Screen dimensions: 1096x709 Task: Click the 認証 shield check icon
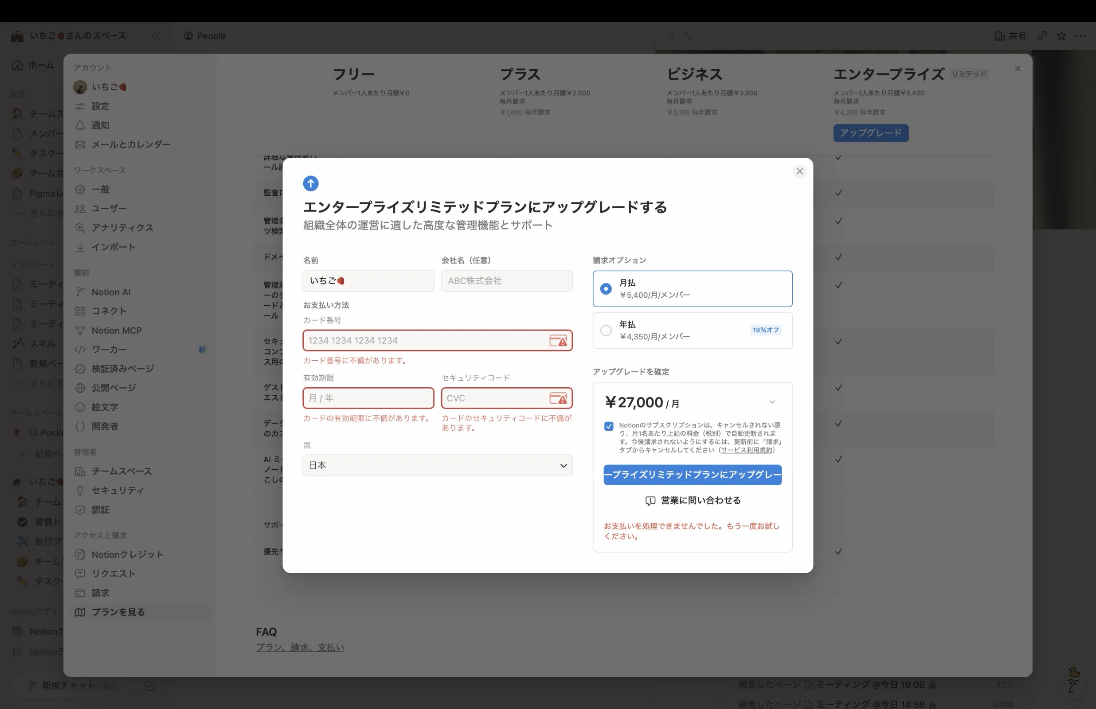[80, 510]
